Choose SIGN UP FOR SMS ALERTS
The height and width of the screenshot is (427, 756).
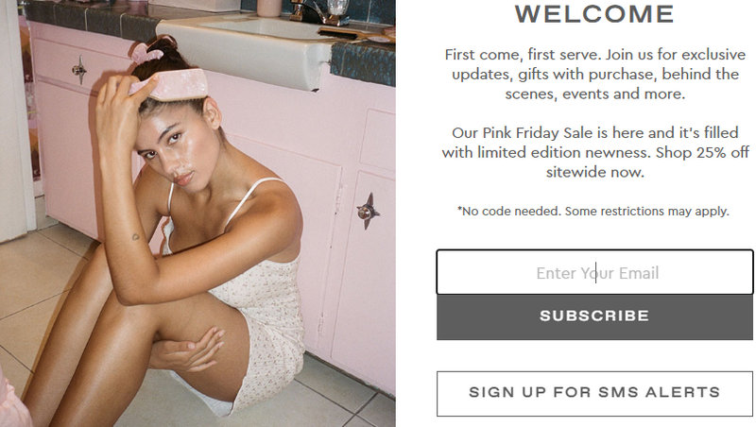[x=594, y=393]
